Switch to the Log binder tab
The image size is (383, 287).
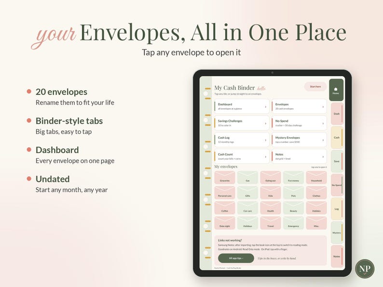337,209
